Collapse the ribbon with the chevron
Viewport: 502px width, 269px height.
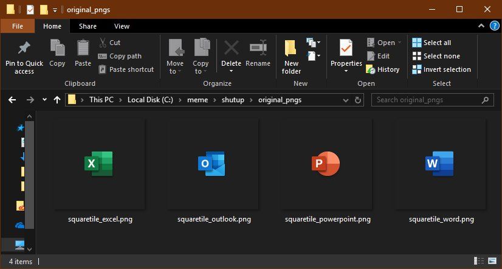pos(481,26)
